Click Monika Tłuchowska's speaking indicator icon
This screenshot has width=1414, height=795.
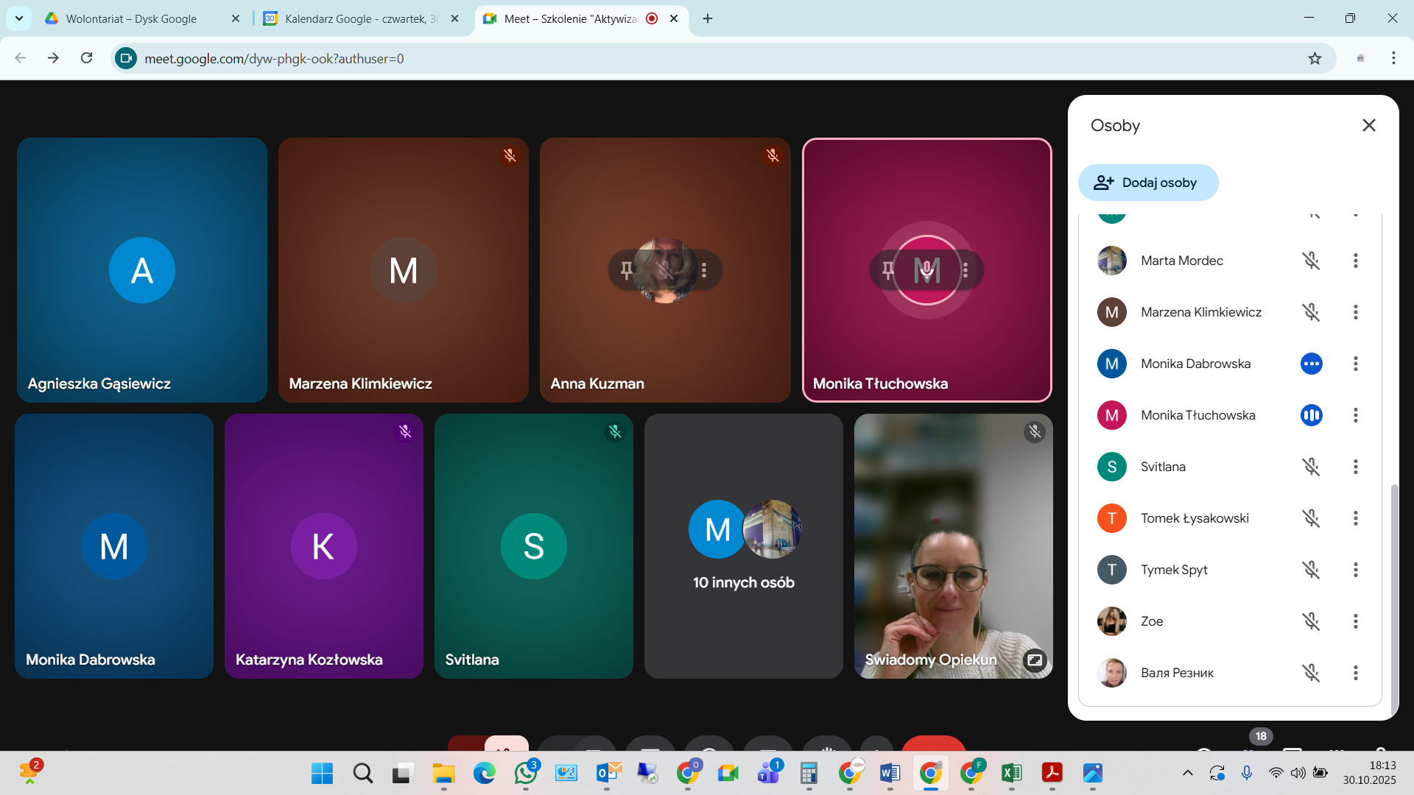[x=1311, y=415]
